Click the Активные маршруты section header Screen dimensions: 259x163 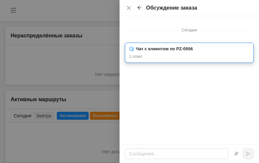pos(39,99)
